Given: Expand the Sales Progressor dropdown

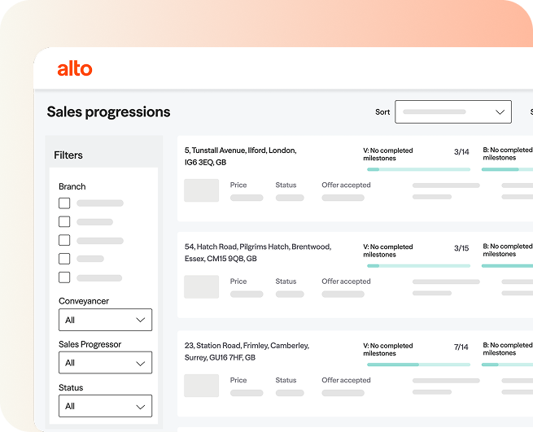Looking at the screenshot, I should click(105, 363).
